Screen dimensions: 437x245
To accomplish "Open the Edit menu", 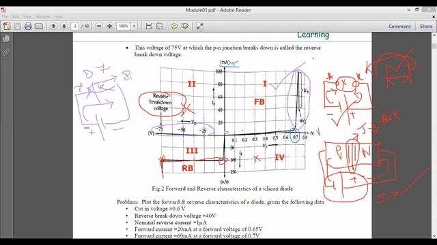I will [16, 16].
